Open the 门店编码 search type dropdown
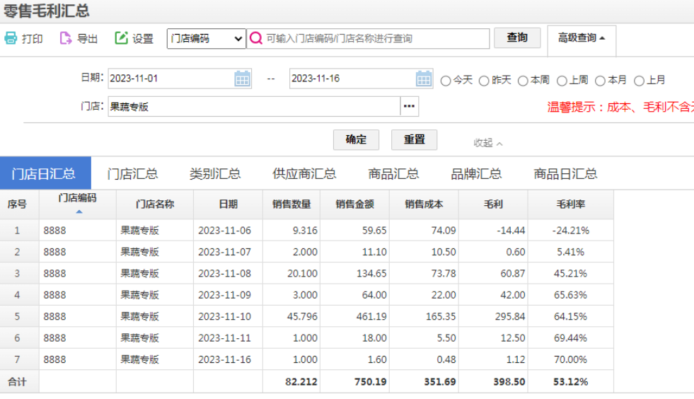The image size is (694, 399). [206, 39]
